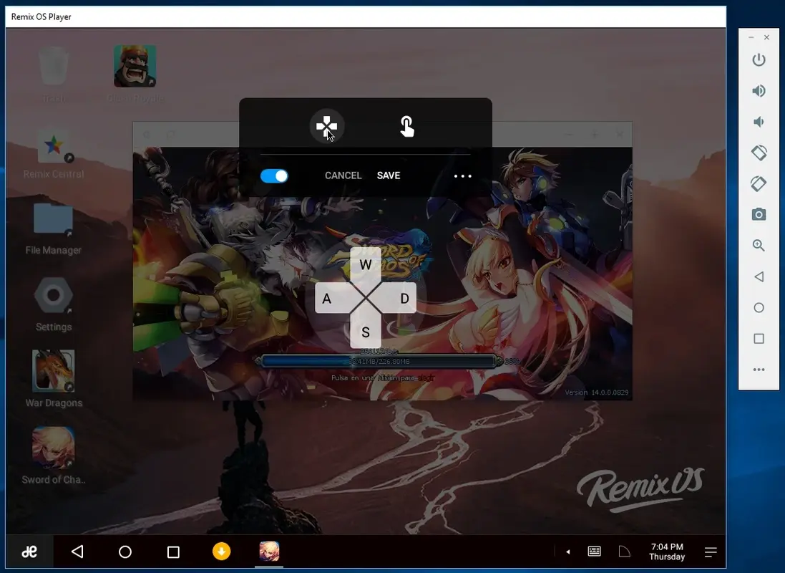Increase volume via the sidebar volume-up icon
785x573 pixels.
759,91
